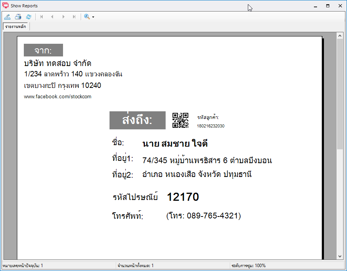Click the Export Report icon in toolbar
347x271 pixels.
pyautogui.click(x=7, y=17)
